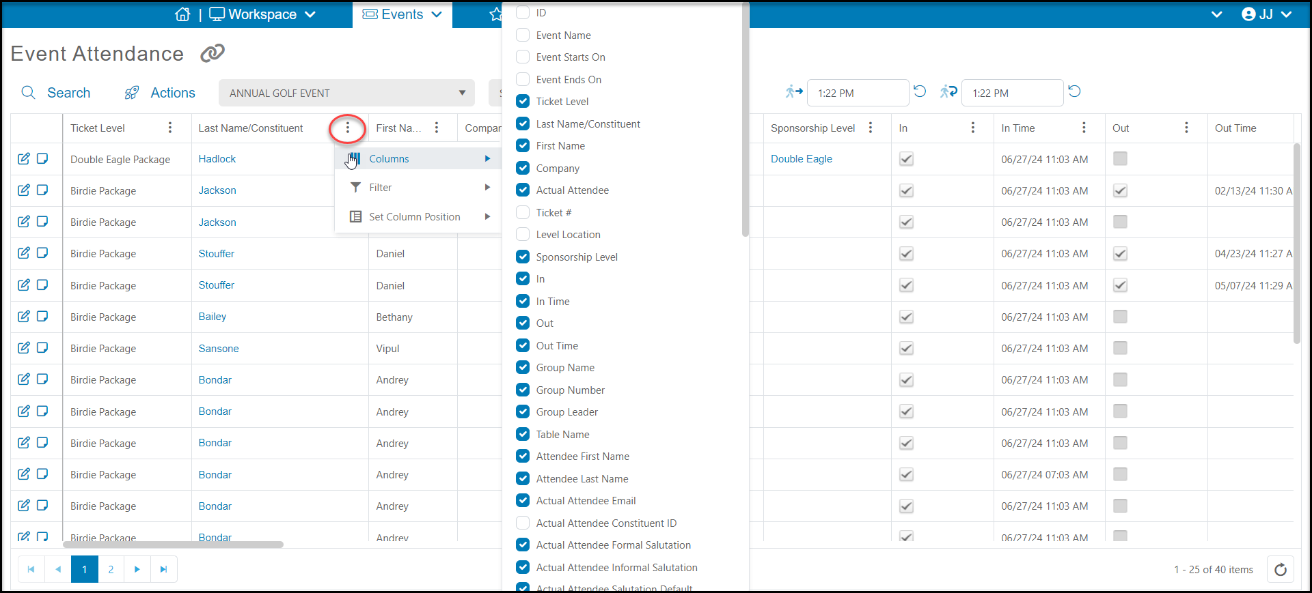Enable the Event Ends On column
The image size is (1312, 593).
pyautogui.click(x=523, y=79)
